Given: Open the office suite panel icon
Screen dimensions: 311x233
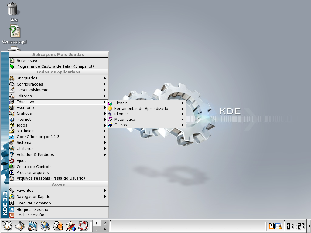Looking at the screenshot, I should pyautogui.click(x=70, y=226).
